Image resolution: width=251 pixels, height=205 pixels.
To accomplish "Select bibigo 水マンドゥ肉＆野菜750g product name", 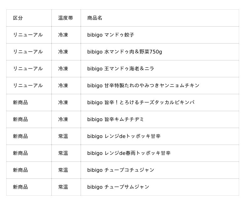I will tap(125, 52).
